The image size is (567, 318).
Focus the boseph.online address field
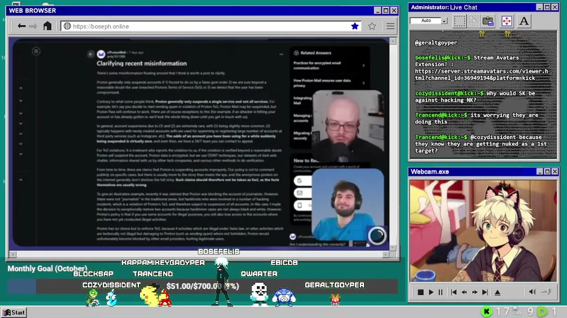[212, 26]
